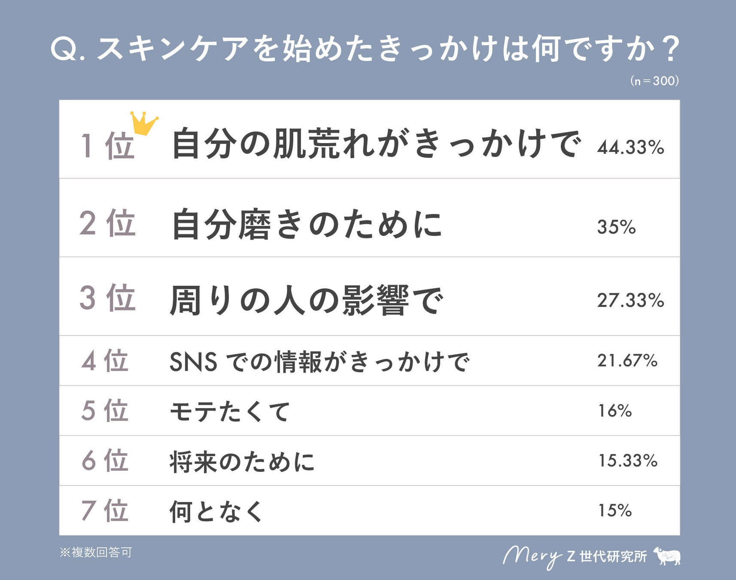Click the 3位 rank label

coord(108,298)
